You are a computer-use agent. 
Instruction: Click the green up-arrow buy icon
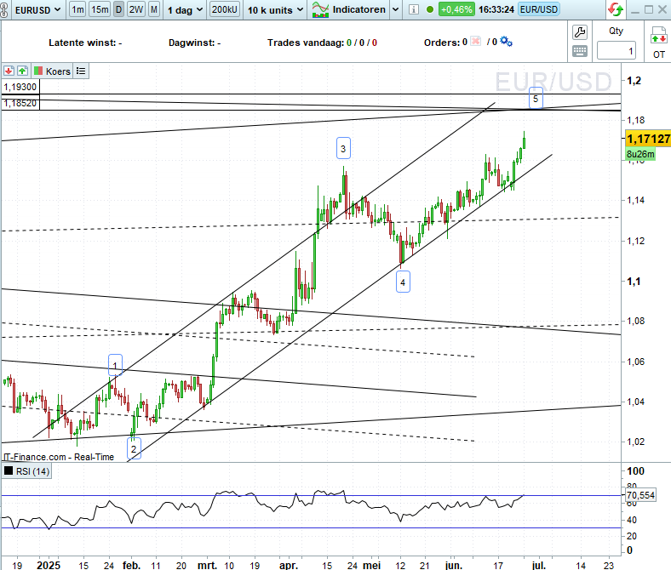click(x=22, y=71)
